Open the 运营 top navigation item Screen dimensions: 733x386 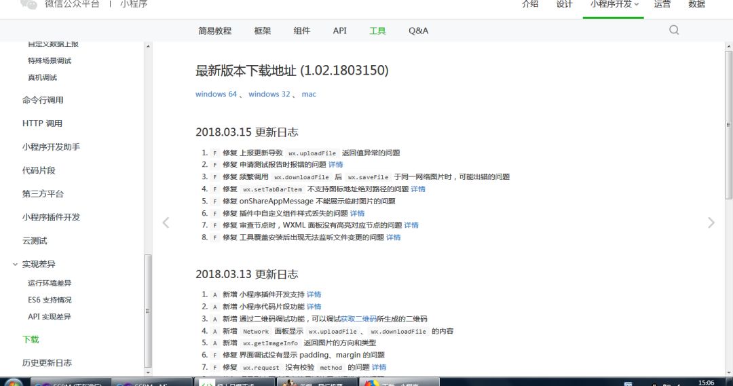[662, 5]
